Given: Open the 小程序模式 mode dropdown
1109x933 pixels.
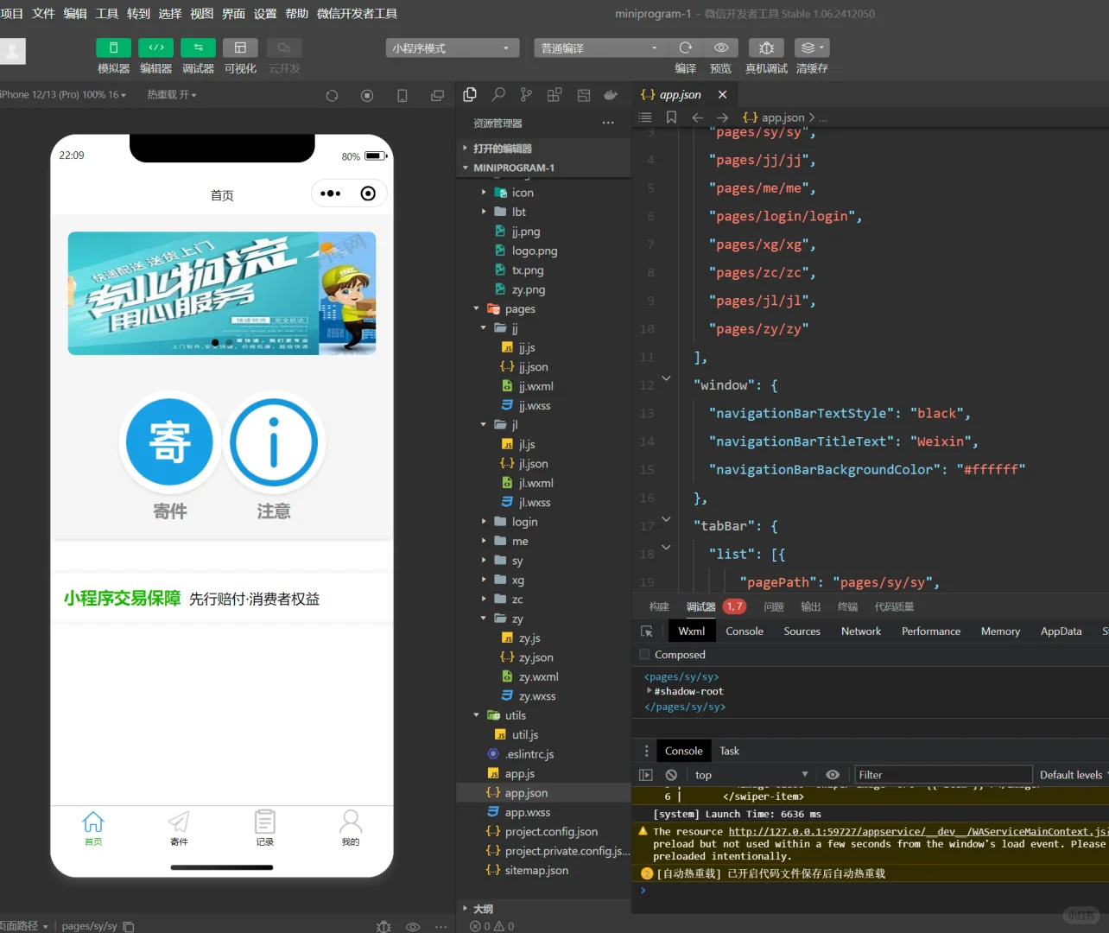Looking at the screenshot, I should [453, 48].
